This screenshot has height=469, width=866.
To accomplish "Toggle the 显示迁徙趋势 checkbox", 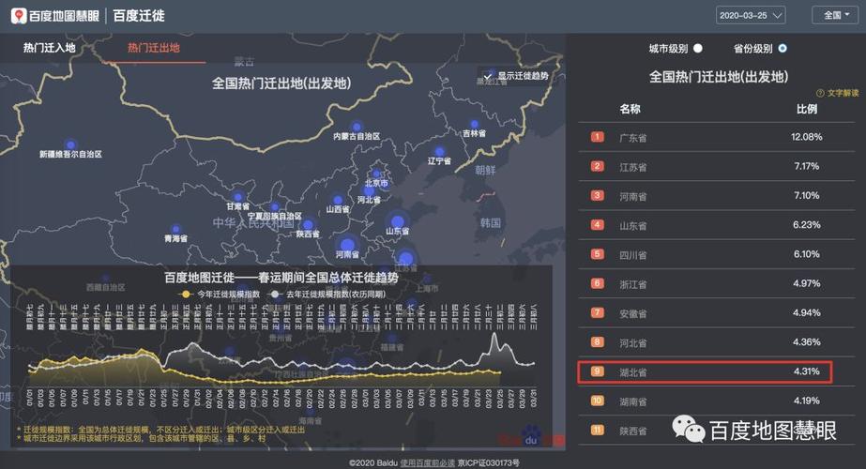I will tap(488, 76).
